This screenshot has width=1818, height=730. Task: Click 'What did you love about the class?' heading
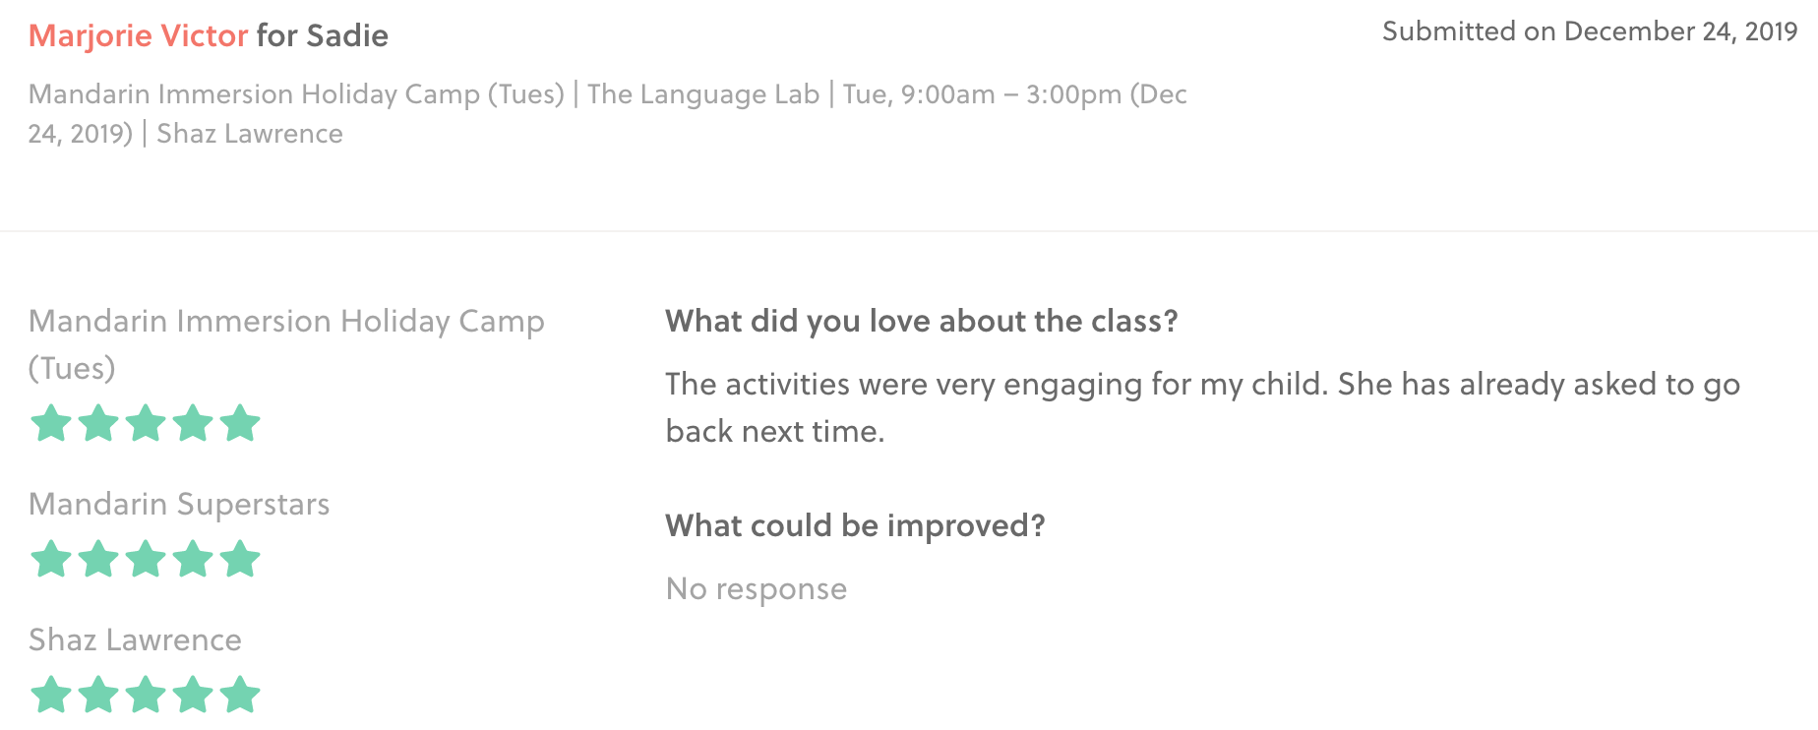(921, 321)
